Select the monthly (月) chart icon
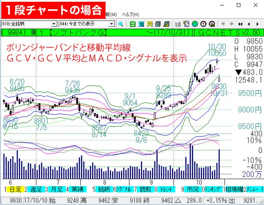 point(150,24)
